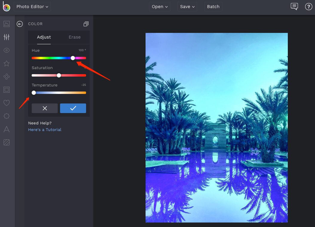Select the Text tool A icon

pyautogui.click(x=7, y=129)
